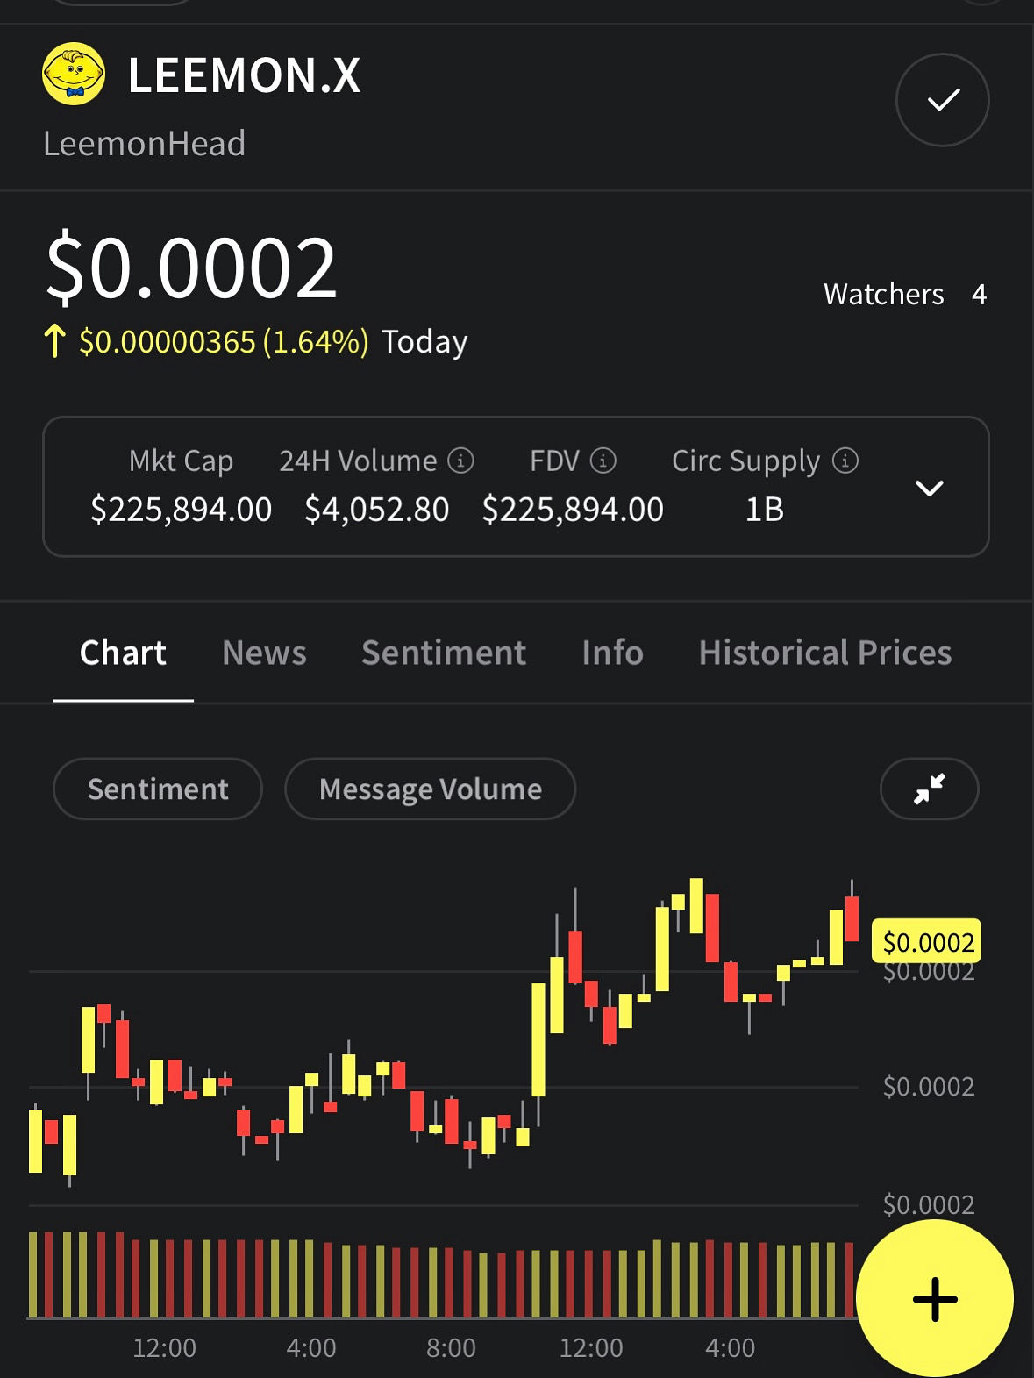1034x1378 pixels.
Task: Tap the yellow current price chart label
Action: 927,942
